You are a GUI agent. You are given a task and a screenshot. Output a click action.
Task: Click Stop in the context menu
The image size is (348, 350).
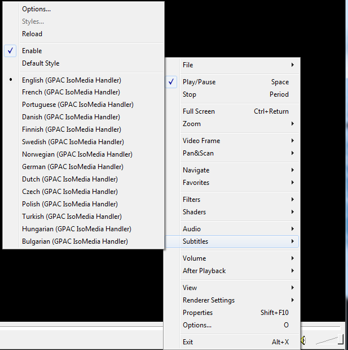click(x=232, y=94)
